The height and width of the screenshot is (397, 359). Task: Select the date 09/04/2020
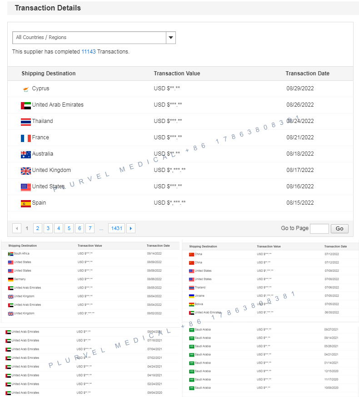155,393
